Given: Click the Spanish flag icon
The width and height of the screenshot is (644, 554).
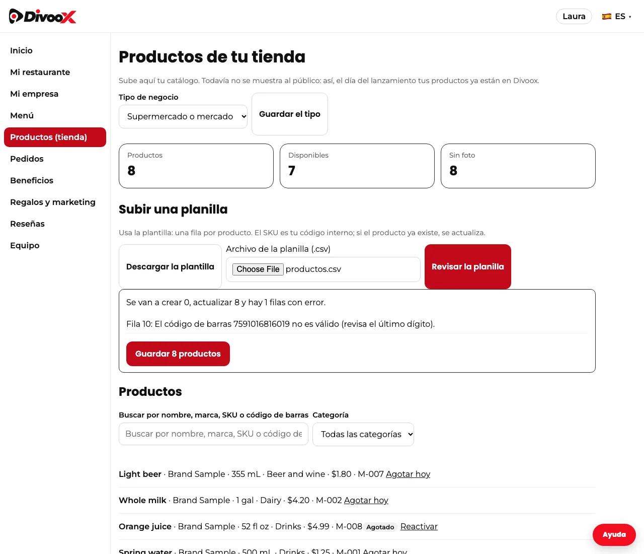Looking at the screenshot, I should pyautogui.click(x=607, y=17).
